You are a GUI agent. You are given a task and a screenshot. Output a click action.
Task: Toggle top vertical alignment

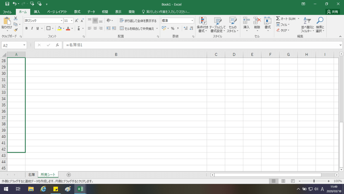[89, 21]
